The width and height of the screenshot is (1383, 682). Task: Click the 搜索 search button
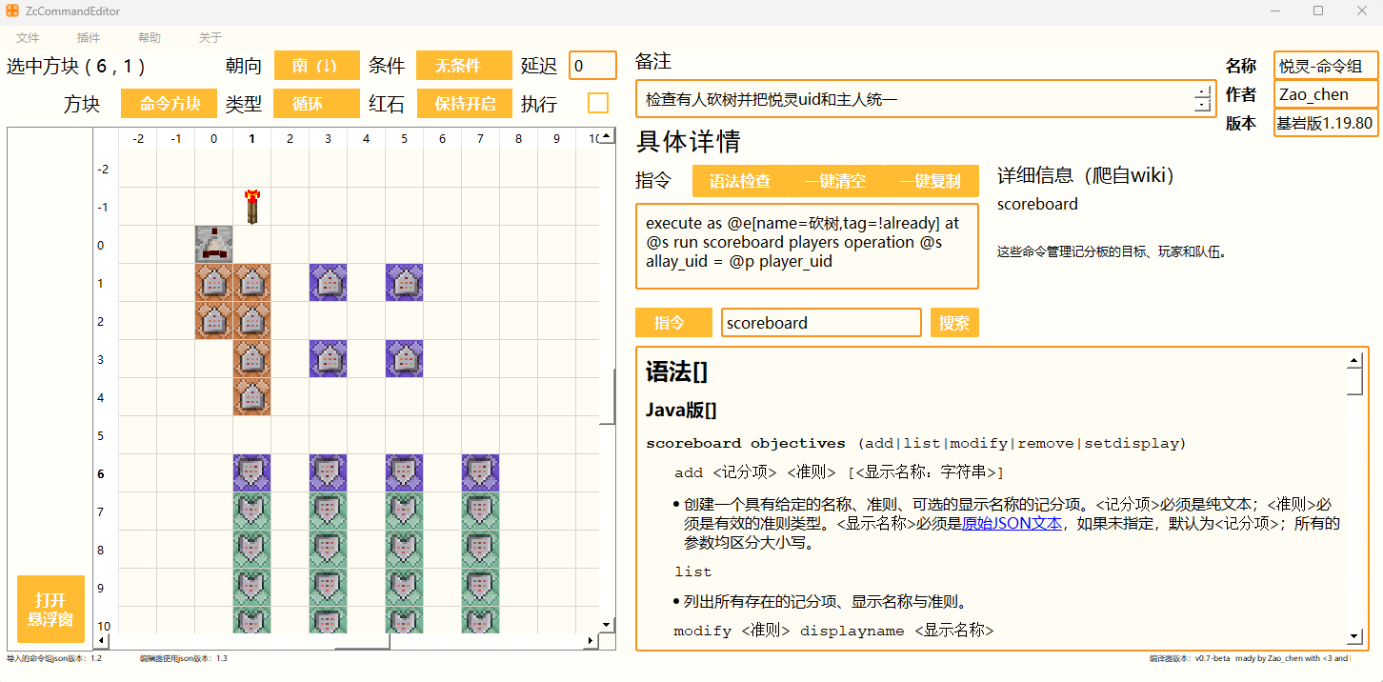point(954,322)
